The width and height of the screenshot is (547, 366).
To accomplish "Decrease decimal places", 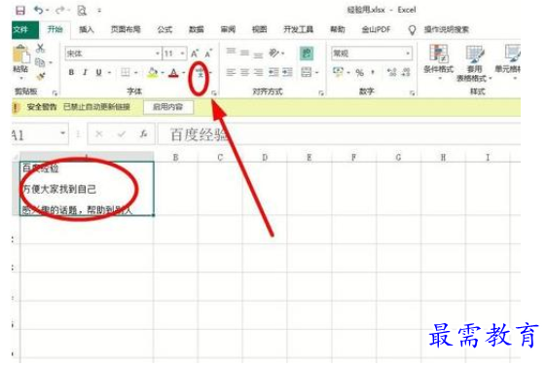I will coord(406,72).
